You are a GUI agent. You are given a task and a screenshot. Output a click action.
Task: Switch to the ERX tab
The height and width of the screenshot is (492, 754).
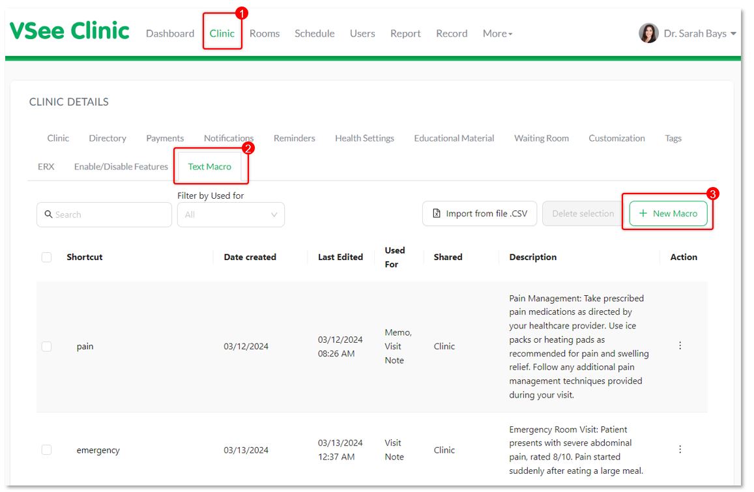pyautogui.click(x=46, y=166)
